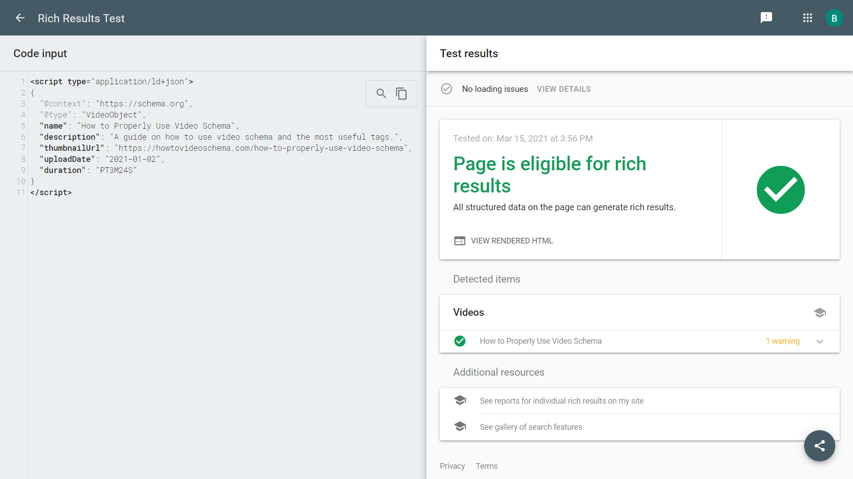Open the Terms link
Image resolution: width=853 pixels, height=479 pixels.
coord(486,466)
